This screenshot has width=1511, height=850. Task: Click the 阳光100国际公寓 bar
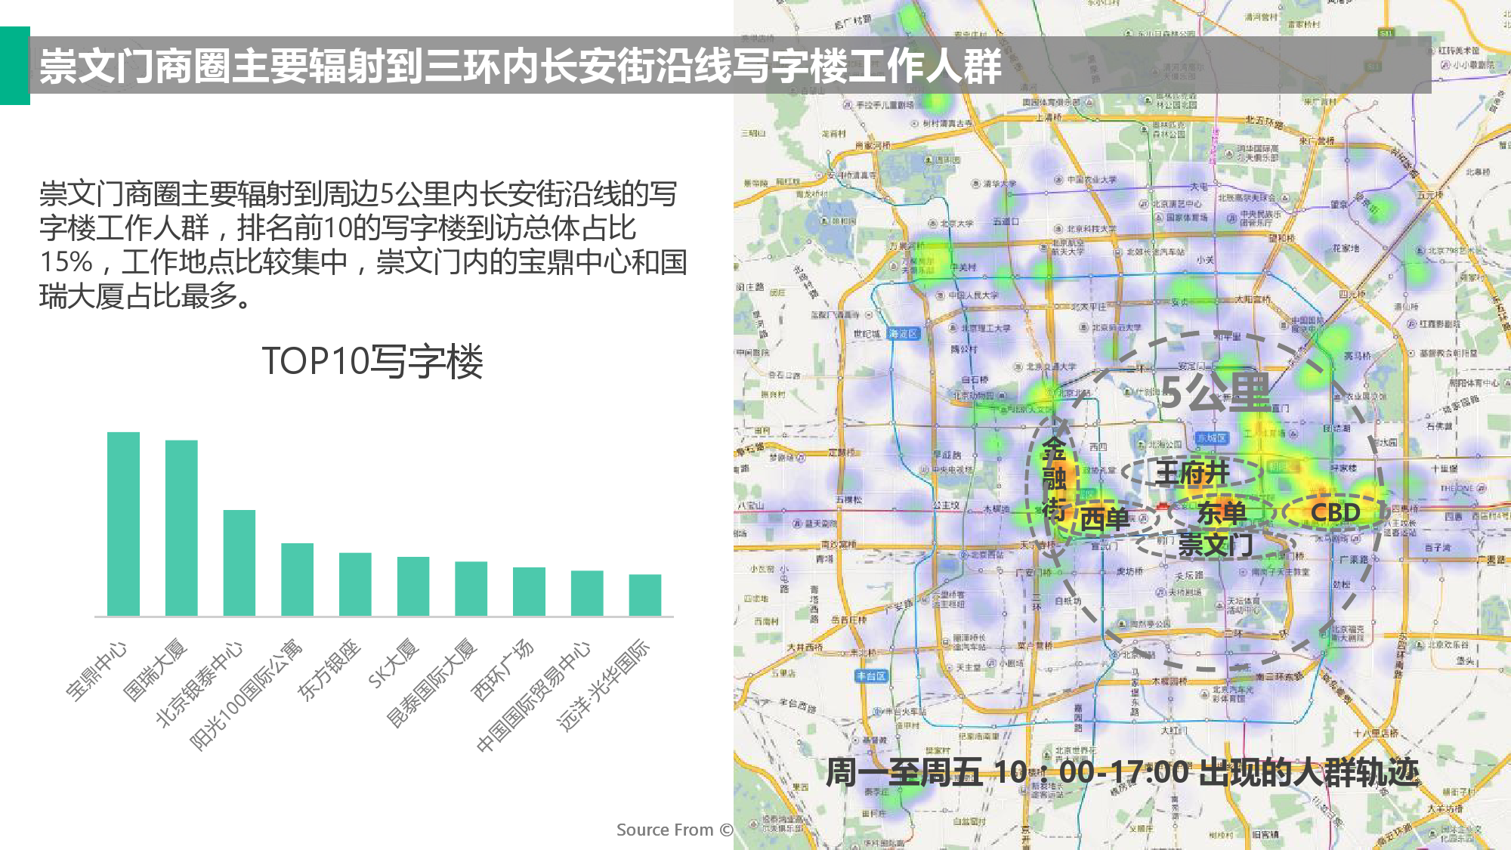point(297,580)
